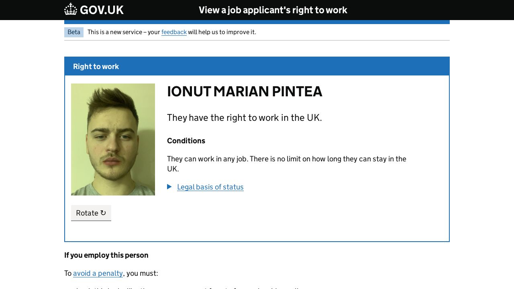514x289 pixels.
Task: Click the "you must:" text after the penalty link
Action: pos(142,273)
